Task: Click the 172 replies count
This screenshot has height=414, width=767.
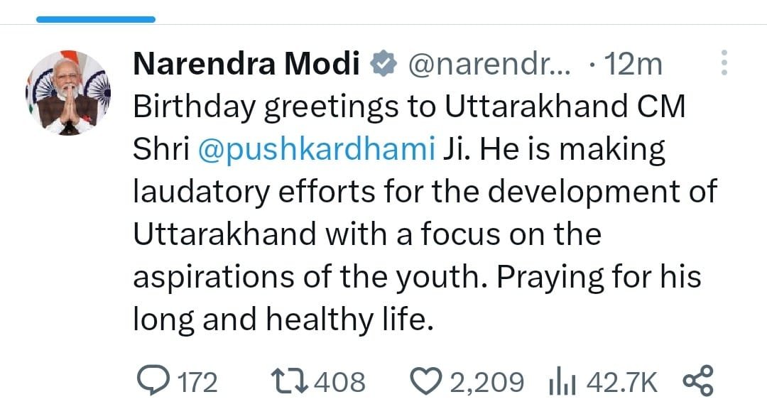Action: (195, 383)
